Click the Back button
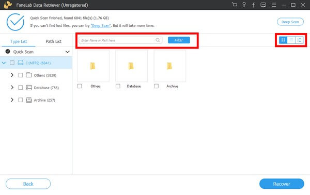 [28, 184]
